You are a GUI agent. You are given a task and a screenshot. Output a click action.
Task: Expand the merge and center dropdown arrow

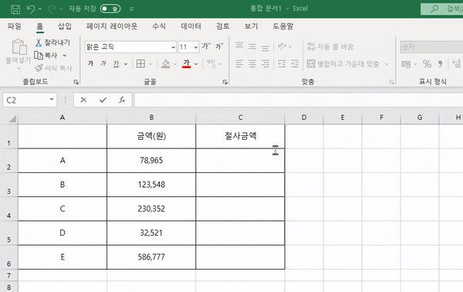click(x=387, y=64)
